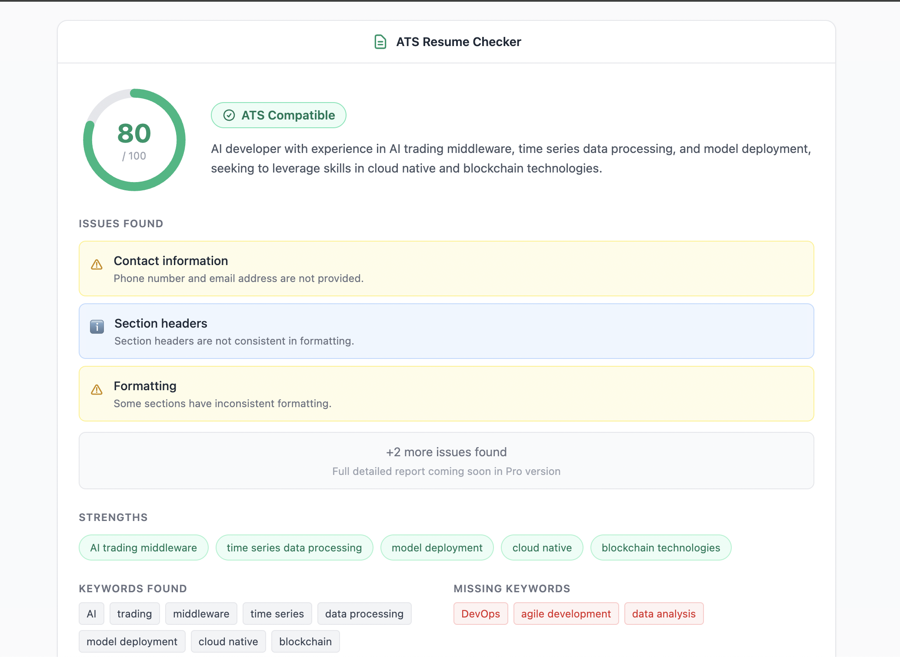
Task: Click the warning icon on the Formatting issue
Action: [x=97, y=390]
